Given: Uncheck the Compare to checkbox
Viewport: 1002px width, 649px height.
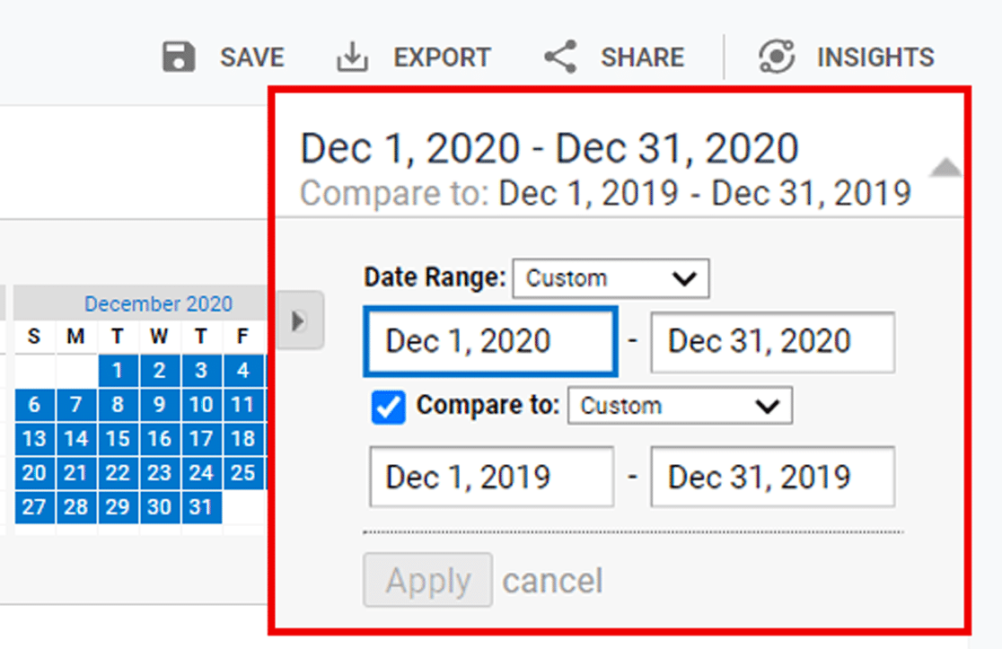Looking at the screenshot, I should click(x=388, y=408).
